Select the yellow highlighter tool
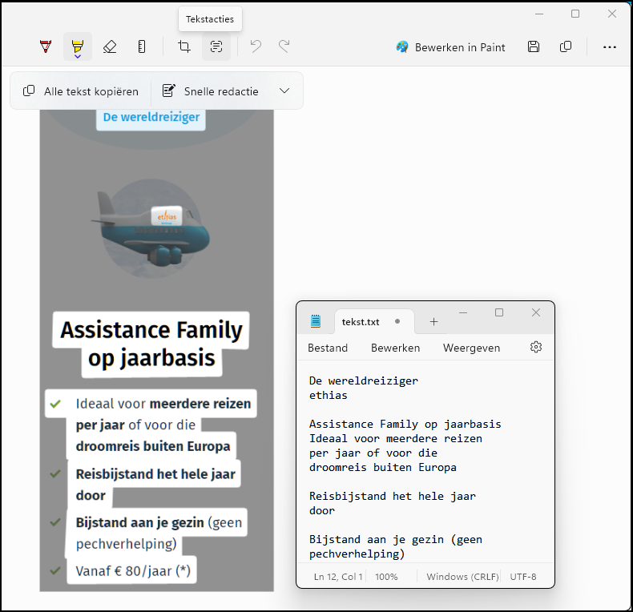Viewport: 633px width, 612px height. [78, 46]
